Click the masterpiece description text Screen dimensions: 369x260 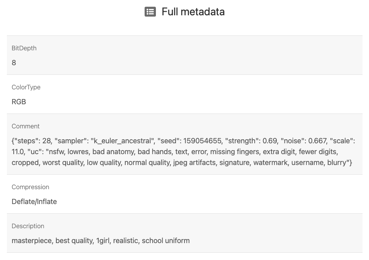point(32,241)
